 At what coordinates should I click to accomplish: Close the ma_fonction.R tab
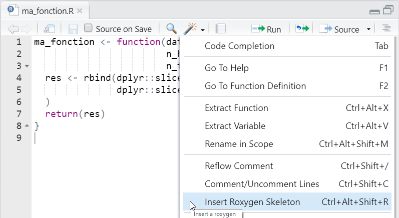pos(80,11)
